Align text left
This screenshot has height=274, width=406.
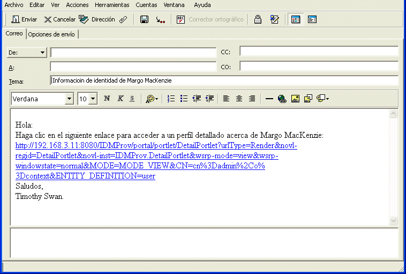pos(226,99)
